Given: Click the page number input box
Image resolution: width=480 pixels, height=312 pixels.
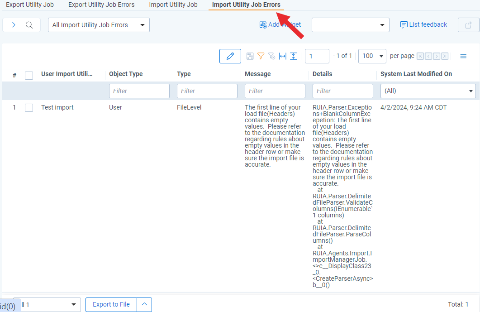Looking at the screenshot, I should pyautogui.click(x=317, y=56).
